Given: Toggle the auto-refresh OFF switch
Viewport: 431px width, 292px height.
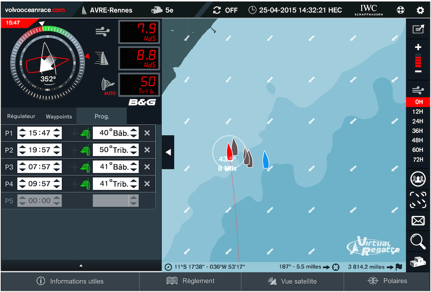Looking at the screenshot, I should [225, 10].
